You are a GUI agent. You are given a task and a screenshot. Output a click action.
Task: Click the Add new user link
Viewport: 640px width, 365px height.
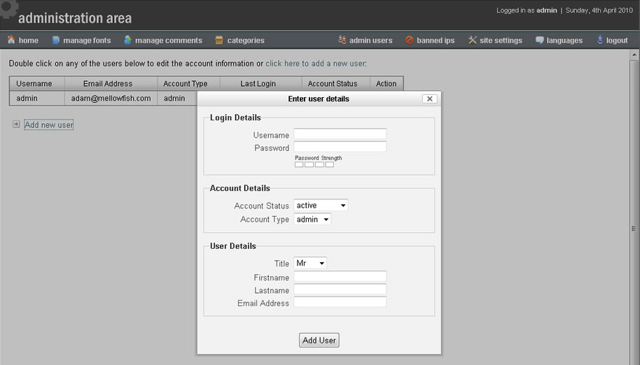tap(48, 124)
